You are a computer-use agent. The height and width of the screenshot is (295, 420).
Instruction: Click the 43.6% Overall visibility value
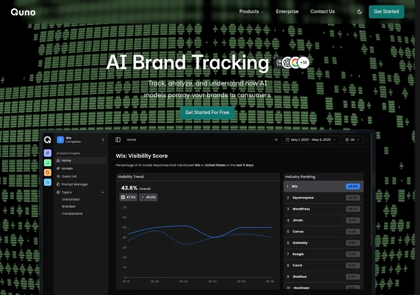coord(129,188)
